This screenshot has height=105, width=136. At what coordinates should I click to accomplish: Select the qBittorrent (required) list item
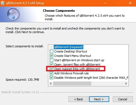coord(68,47)
